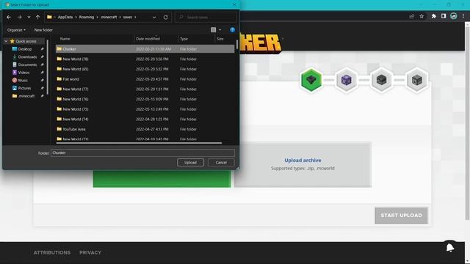470x264 pixels.
Task: Click the Upload button in dialog
Action: [x=190, y=163]
